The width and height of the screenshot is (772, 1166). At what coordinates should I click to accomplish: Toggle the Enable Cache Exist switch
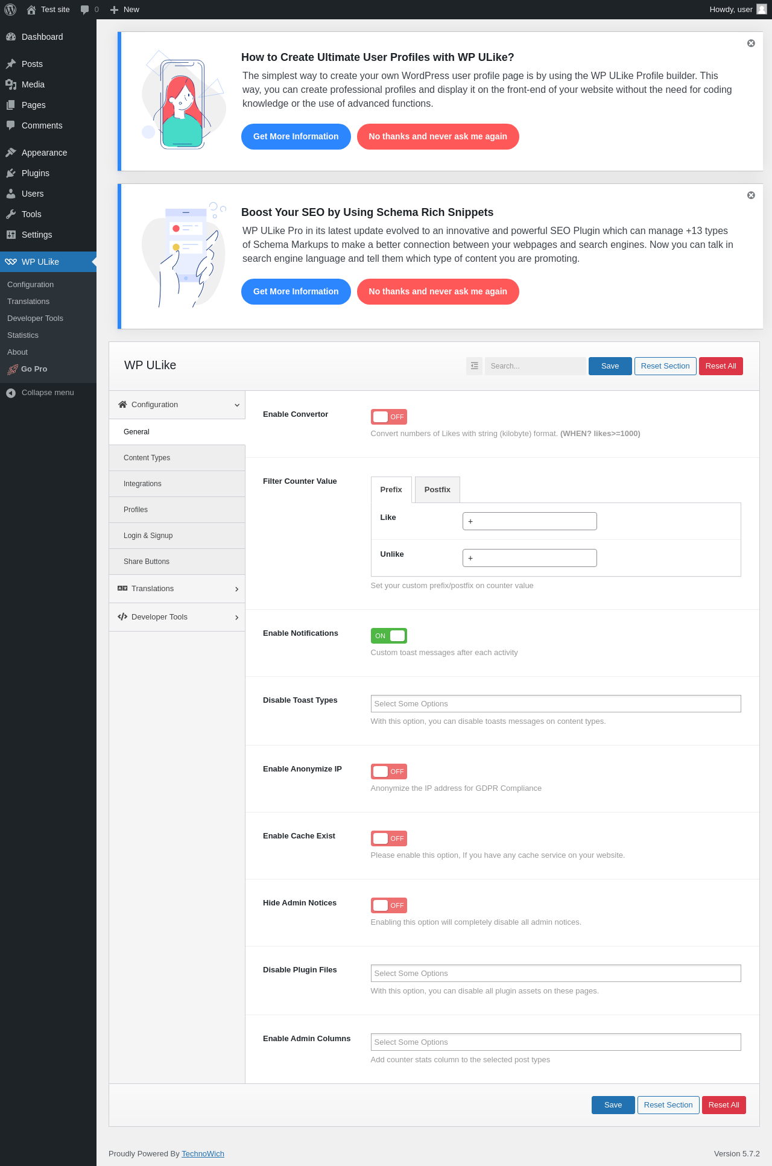389,838
